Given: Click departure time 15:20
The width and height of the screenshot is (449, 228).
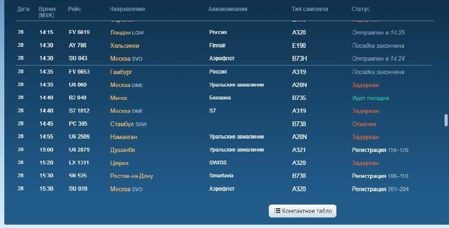Looking at the screenshot, I should point(46,163).
